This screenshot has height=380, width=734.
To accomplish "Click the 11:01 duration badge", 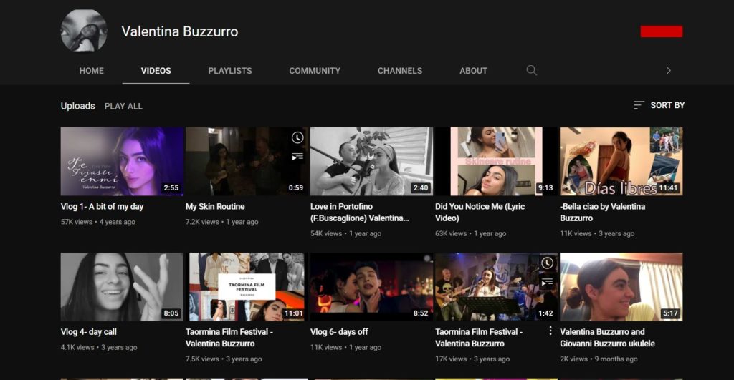I will click(x=293, y=313).
